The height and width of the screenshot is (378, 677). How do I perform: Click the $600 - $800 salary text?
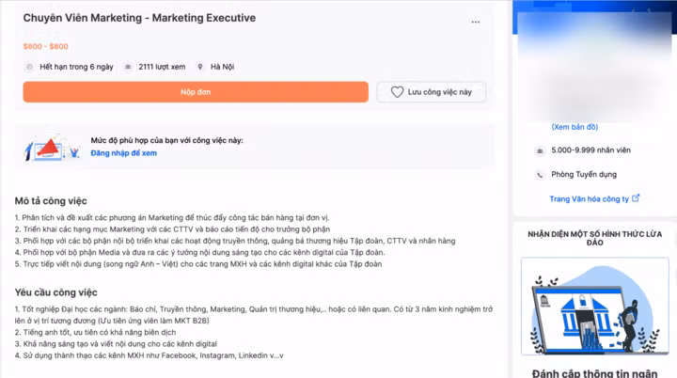point(46,46)
